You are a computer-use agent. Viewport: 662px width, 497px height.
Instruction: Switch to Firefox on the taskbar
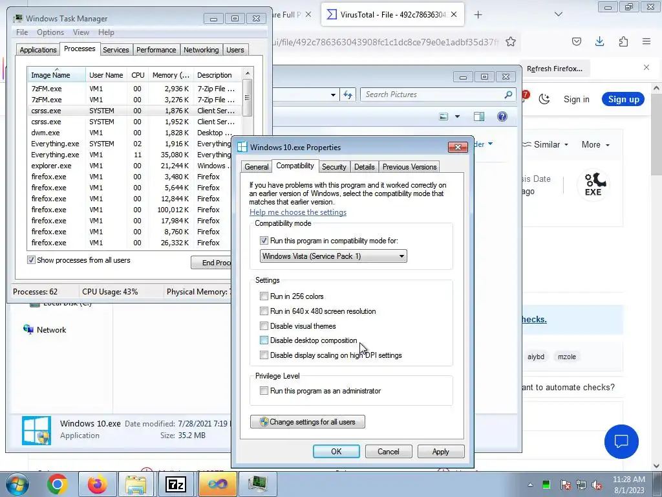97,484
